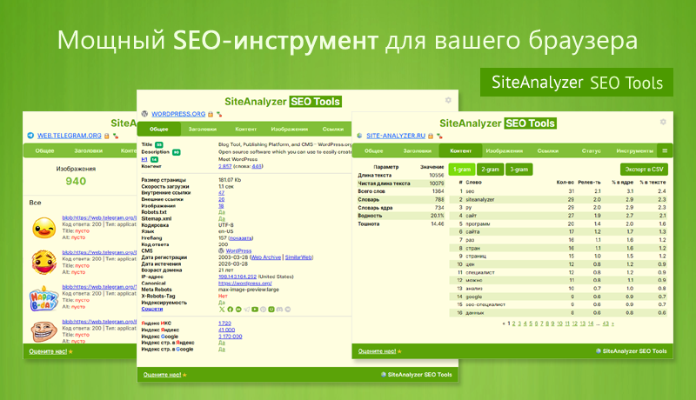The image size is (696, 400).
Task: Open the X (Twitter) social icon
Action: 222,310
